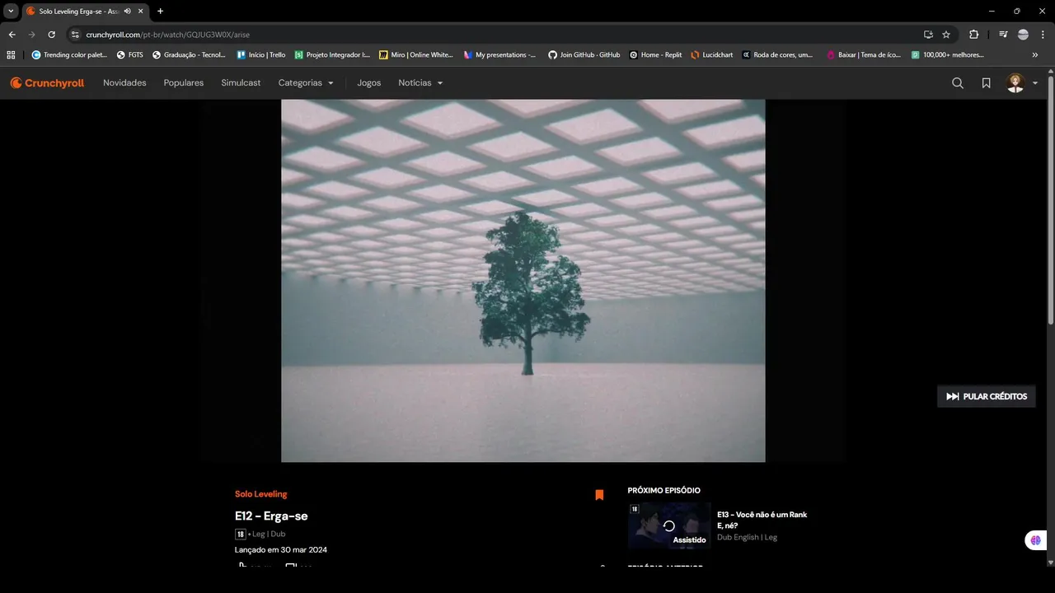The width and height of the screenshot is (1055, 593).
Task: Open Join GitHub bookmark
Action: pyautogui.click(x=584, y=54)
